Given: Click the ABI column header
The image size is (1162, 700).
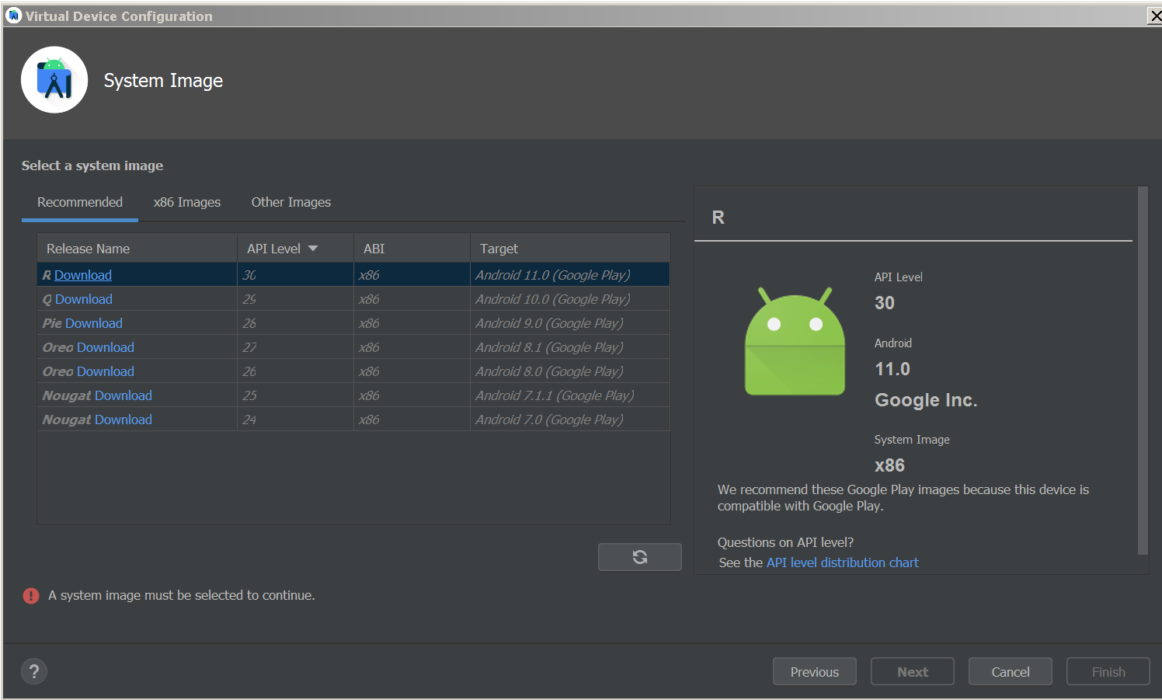Looking at the screenshot, I should (412, 249).
